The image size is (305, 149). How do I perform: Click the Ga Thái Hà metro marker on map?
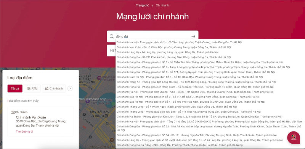click(106, 116)
